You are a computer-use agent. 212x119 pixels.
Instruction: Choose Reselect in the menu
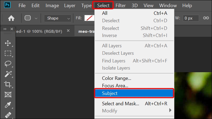pyautogui.click(x=134, y=28)
